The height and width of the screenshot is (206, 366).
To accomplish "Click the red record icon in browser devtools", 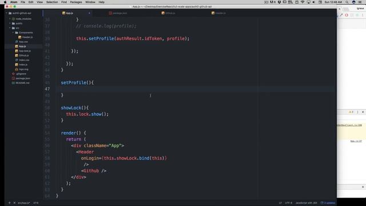I will pos(347,15).
